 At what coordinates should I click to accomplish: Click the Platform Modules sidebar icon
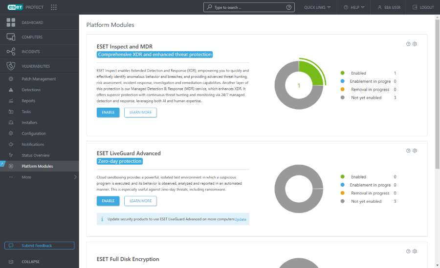[11, 166]
